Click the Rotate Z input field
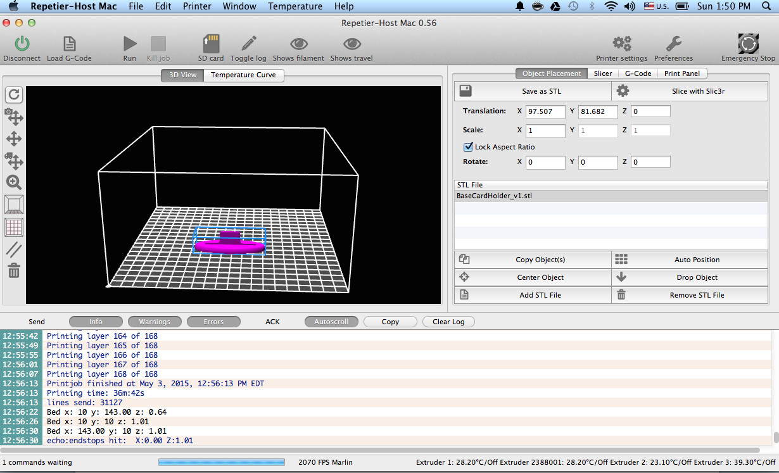The width and height of the screenshot is (779, 473). pos(650,162)
